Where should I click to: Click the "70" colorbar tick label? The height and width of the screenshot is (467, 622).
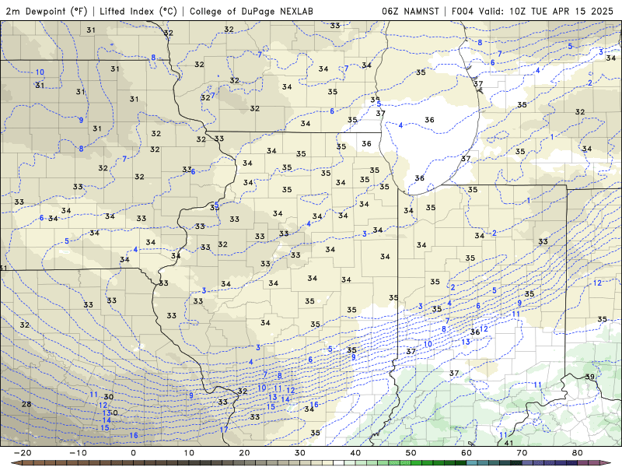pos(522,453)
